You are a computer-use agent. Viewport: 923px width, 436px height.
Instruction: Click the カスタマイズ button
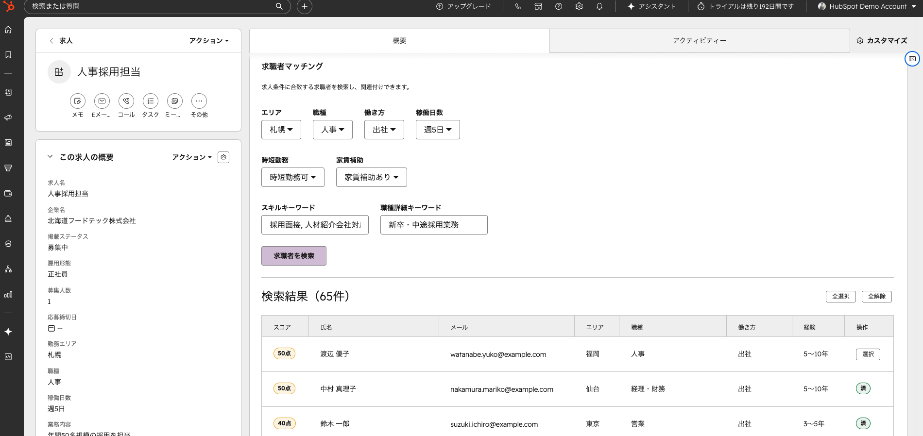point(882,41)
